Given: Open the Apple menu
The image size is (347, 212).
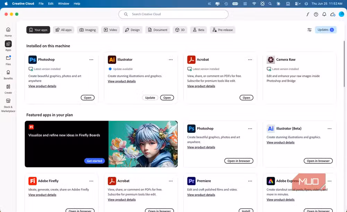Looking at the screenshot, I should pyautogui.click(x=6, y=3).
